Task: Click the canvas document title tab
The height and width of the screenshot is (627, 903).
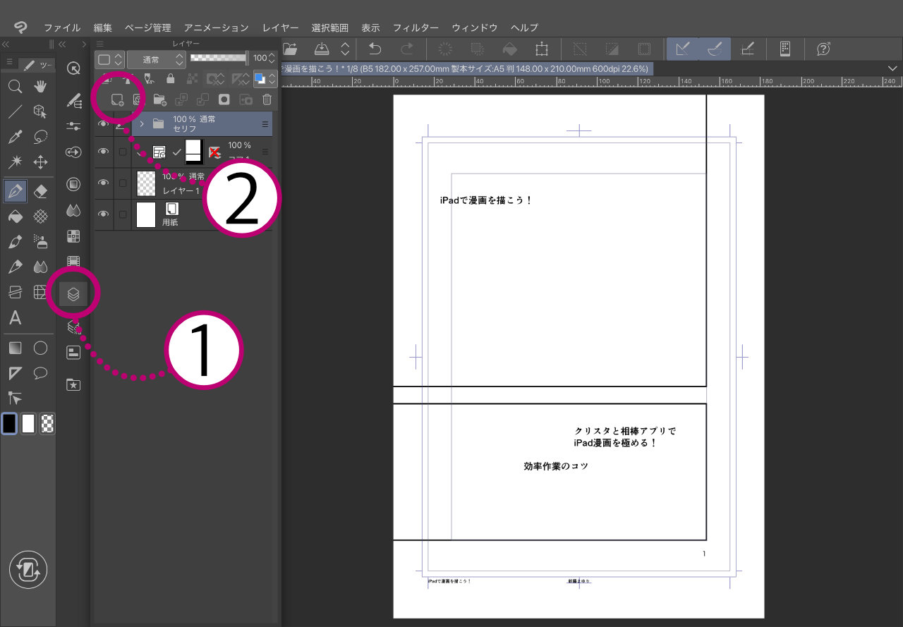Action: (466, 68)
